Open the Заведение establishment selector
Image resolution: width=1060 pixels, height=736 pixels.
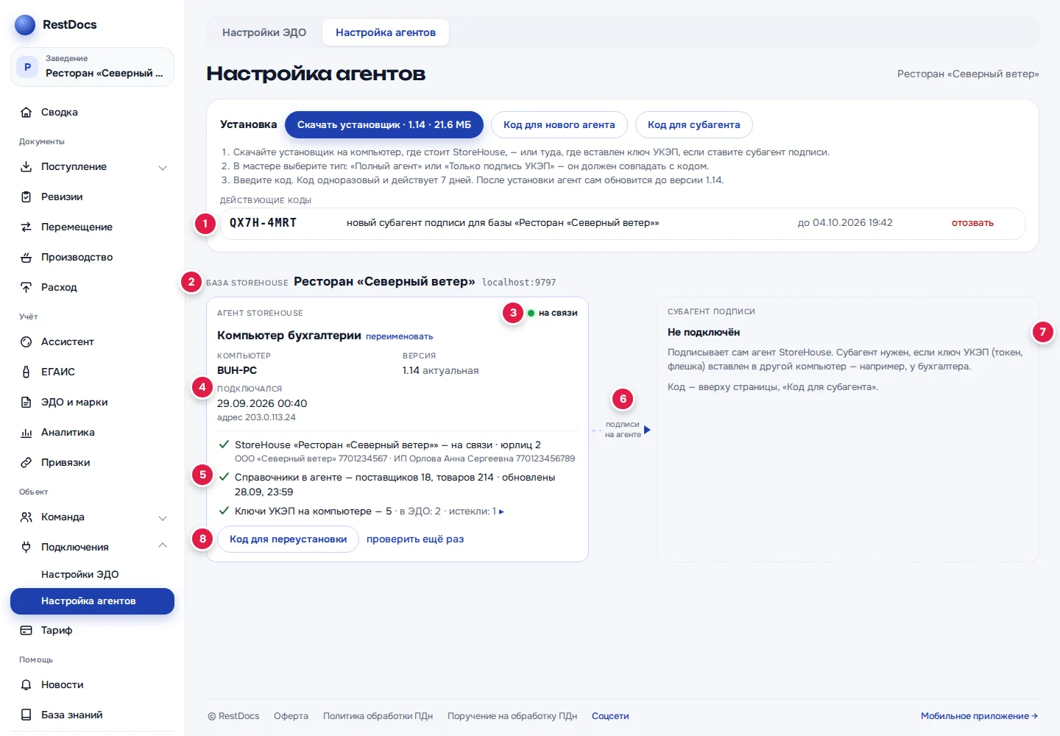click(x=92, y=67)
